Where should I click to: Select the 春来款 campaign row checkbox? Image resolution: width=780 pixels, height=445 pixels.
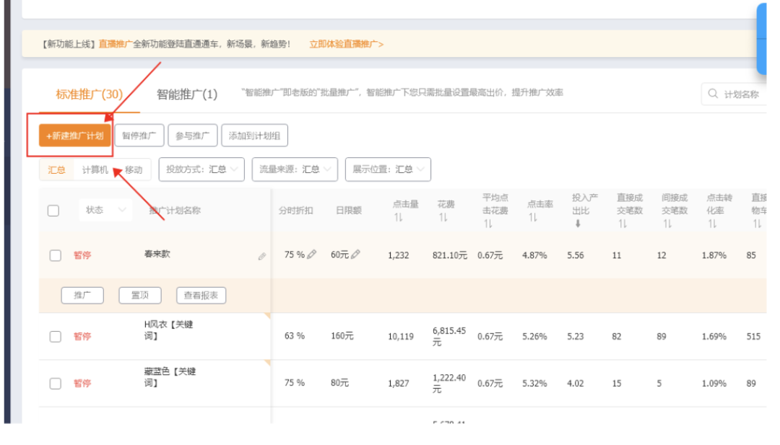click(x=53, y=254)
